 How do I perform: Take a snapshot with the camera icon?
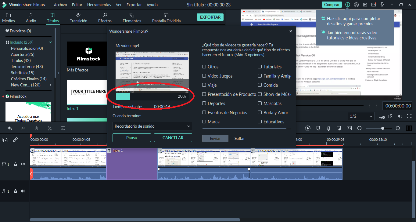coord(391,116)
